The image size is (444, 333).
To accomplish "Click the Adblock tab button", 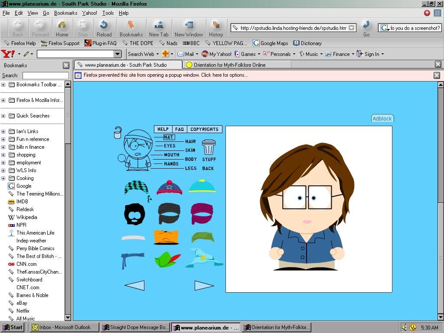I will tap(382, 119).
